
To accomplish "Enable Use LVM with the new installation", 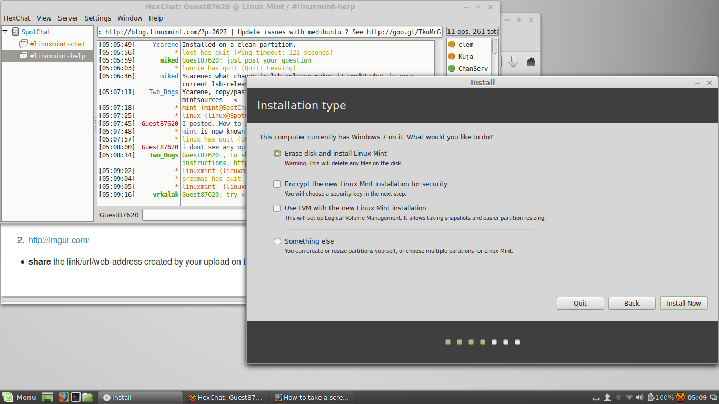I will [277, 208].
